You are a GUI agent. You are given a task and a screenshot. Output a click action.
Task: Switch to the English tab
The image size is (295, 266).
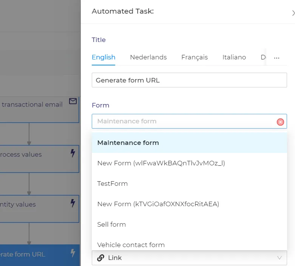point(103,57)
